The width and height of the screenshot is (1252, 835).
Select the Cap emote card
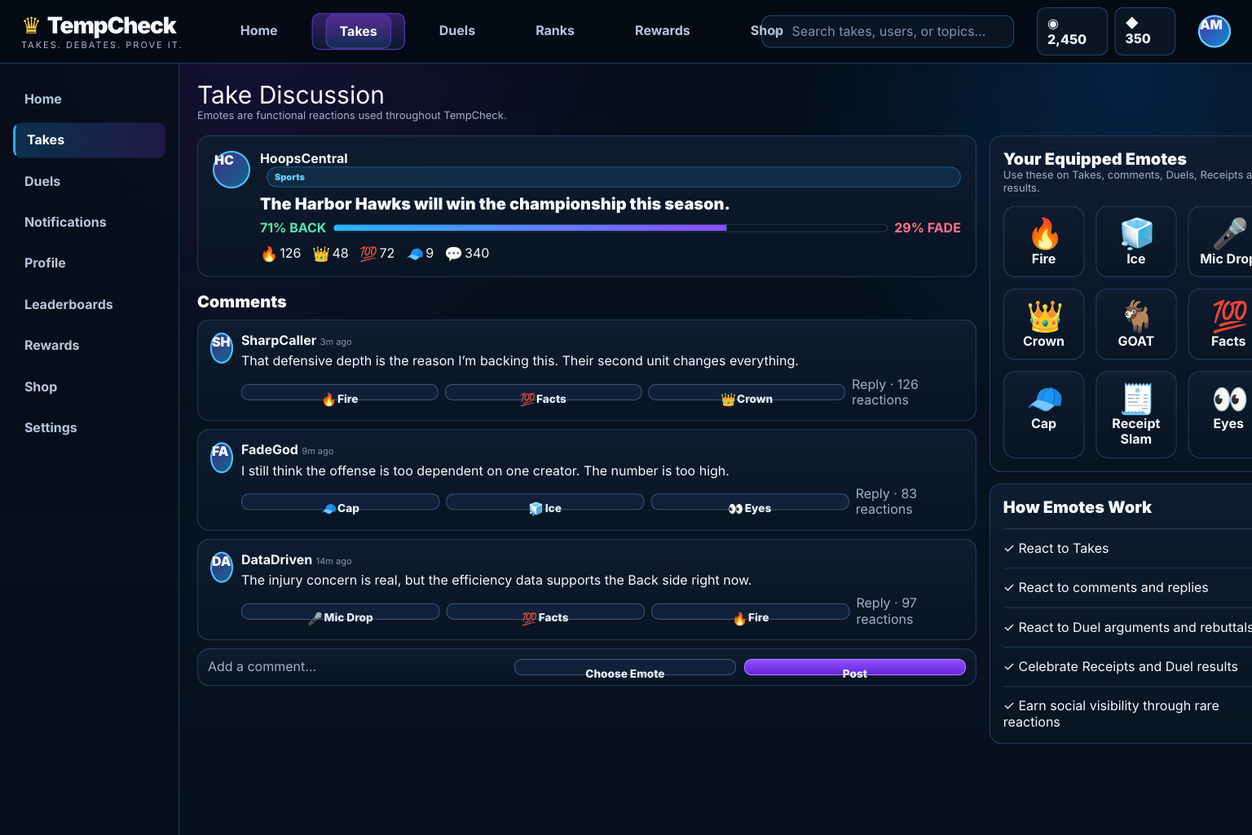[1043, 414]
